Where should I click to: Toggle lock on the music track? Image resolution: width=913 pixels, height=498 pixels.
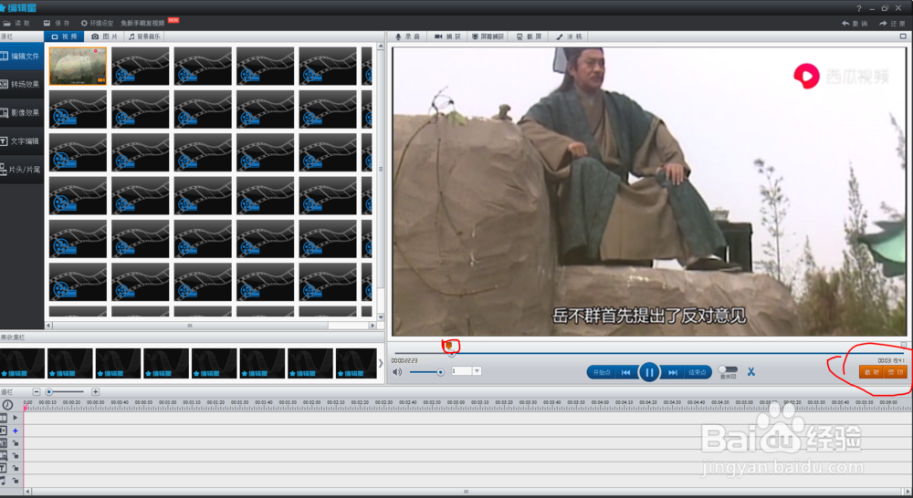tap(16, 482)
